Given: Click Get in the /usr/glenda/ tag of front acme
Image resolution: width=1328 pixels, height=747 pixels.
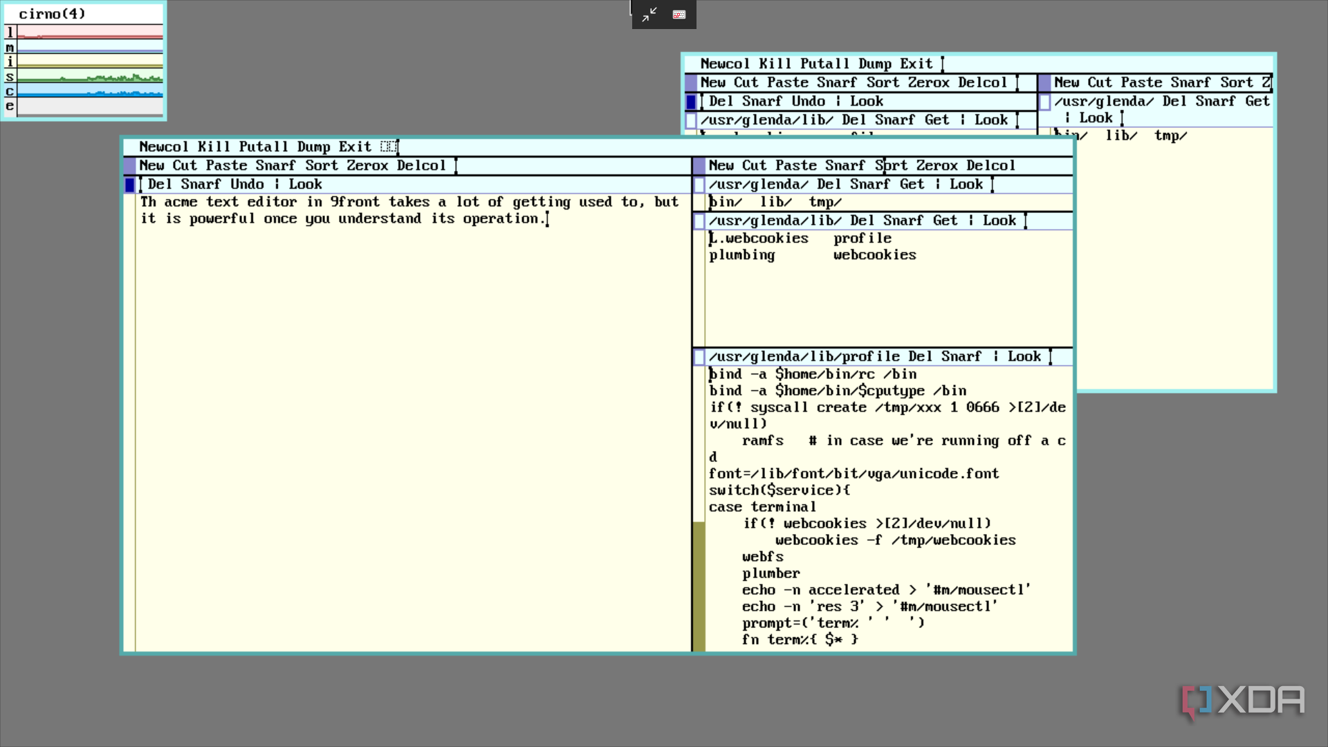Looking at the screenshot, I should point(912,184).
